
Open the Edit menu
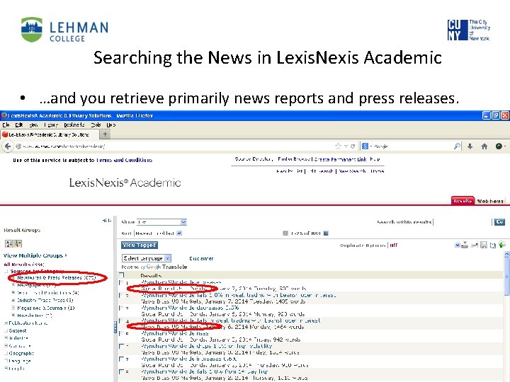point(19,125)
